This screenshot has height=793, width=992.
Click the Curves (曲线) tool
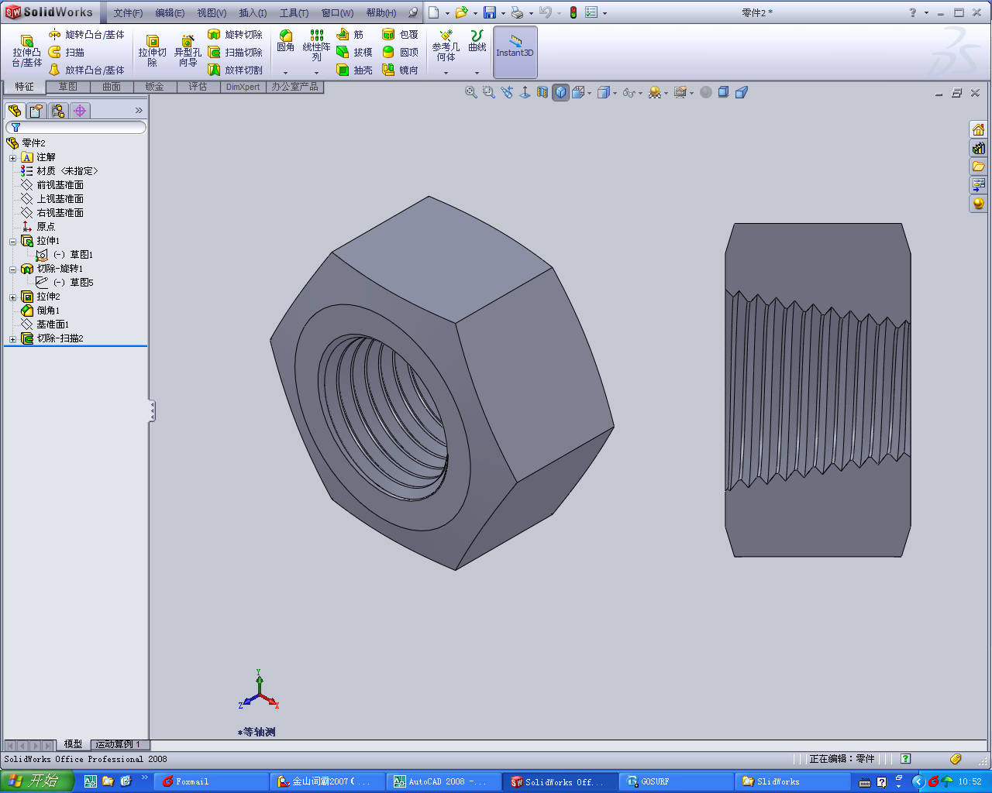[x=477, y=42]
